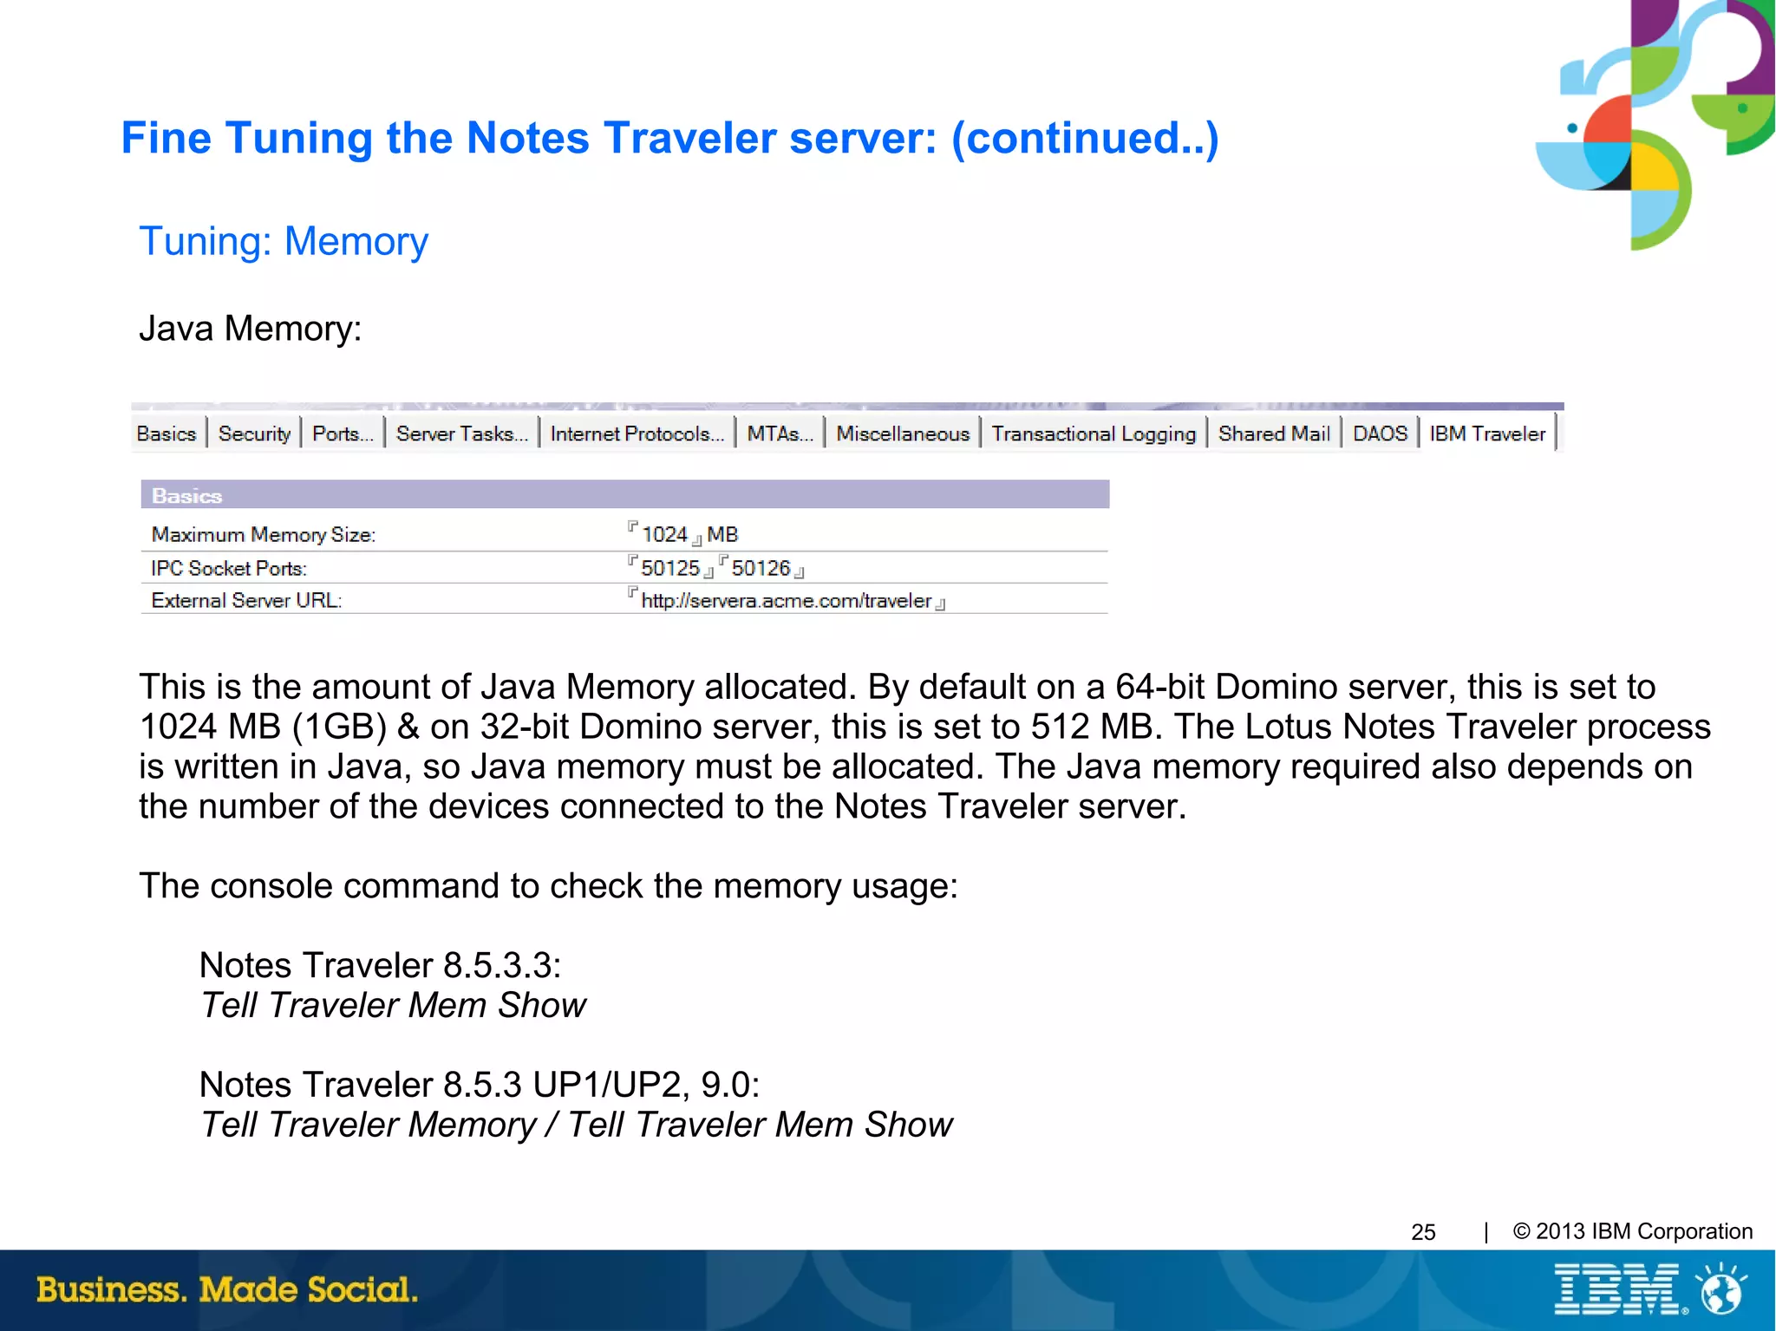
Task: Open the Miscellaneous tab
Action: (x=903, y=434)
